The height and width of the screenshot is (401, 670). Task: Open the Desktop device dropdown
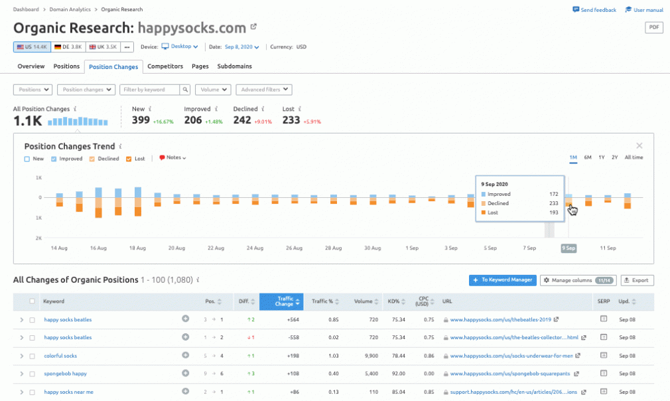180,46
